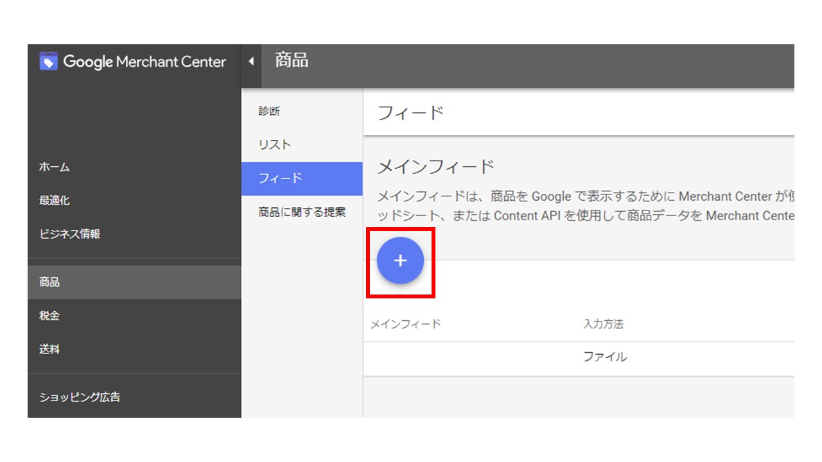
Task: Click the 入力方法 column header
Action: [603, 324]
